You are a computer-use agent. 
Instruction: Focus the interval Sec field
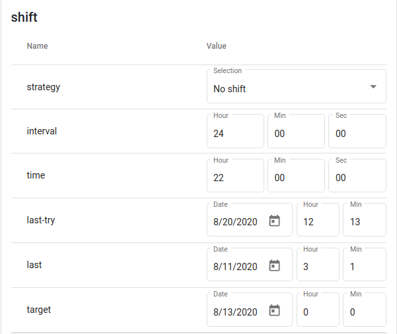point(357,131)
